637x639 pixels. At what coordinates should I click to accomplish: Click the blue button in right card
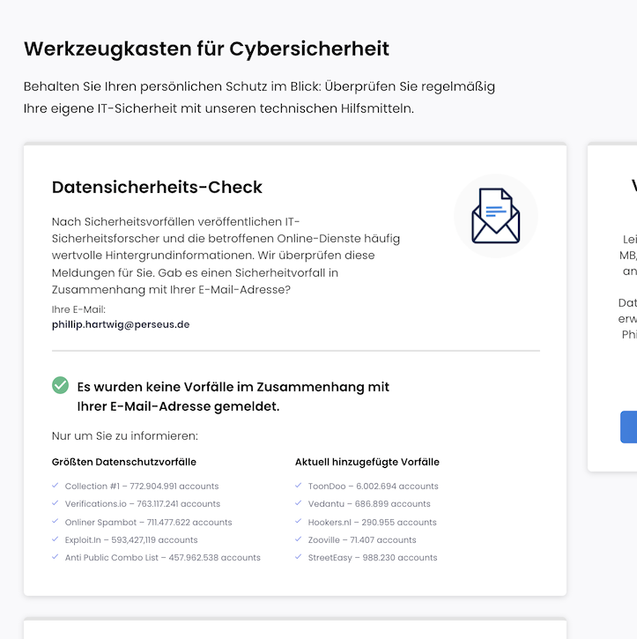click(x=628, y=427)
